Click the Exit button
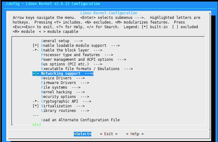 (x=109, y=134)
